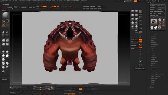Expand the SubTool subpalette

[153, 32]
